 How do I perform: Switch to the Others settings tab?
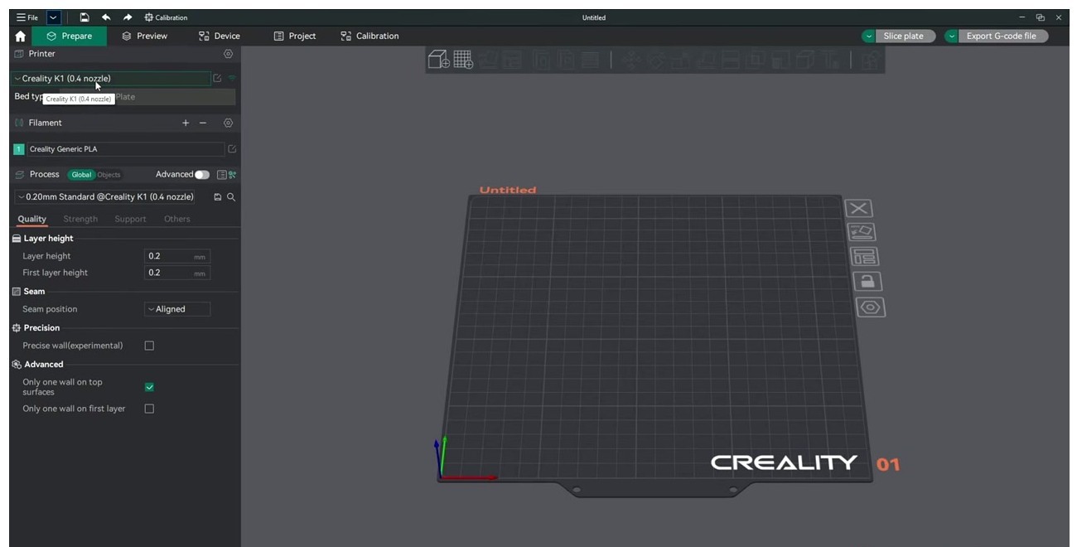point(177,219)
